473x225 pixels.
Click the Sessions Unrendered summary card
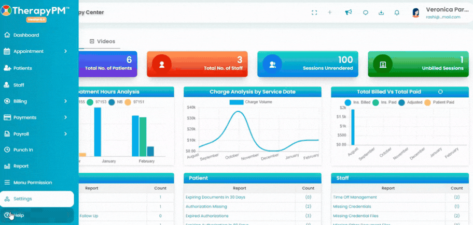[x=308, y=64]
